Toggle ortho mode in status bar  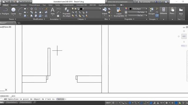coord(126,103)
